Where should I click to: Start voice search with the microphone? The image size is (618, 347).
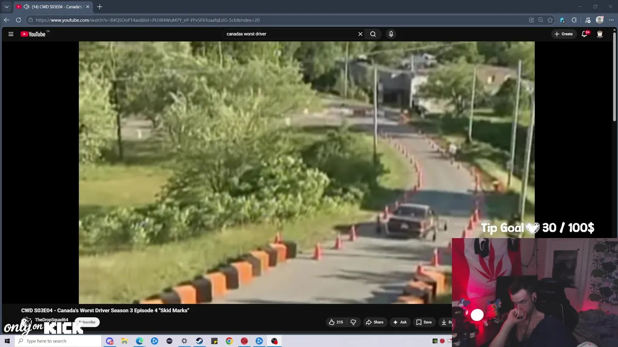click(391, 34)
